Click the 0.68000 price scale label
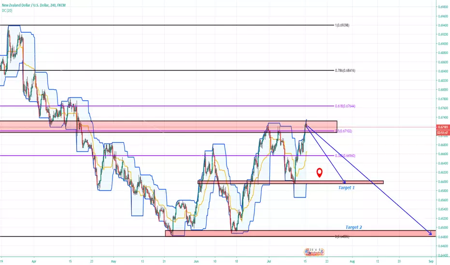This screenshot has width=450, height=265. pos(443,90)
